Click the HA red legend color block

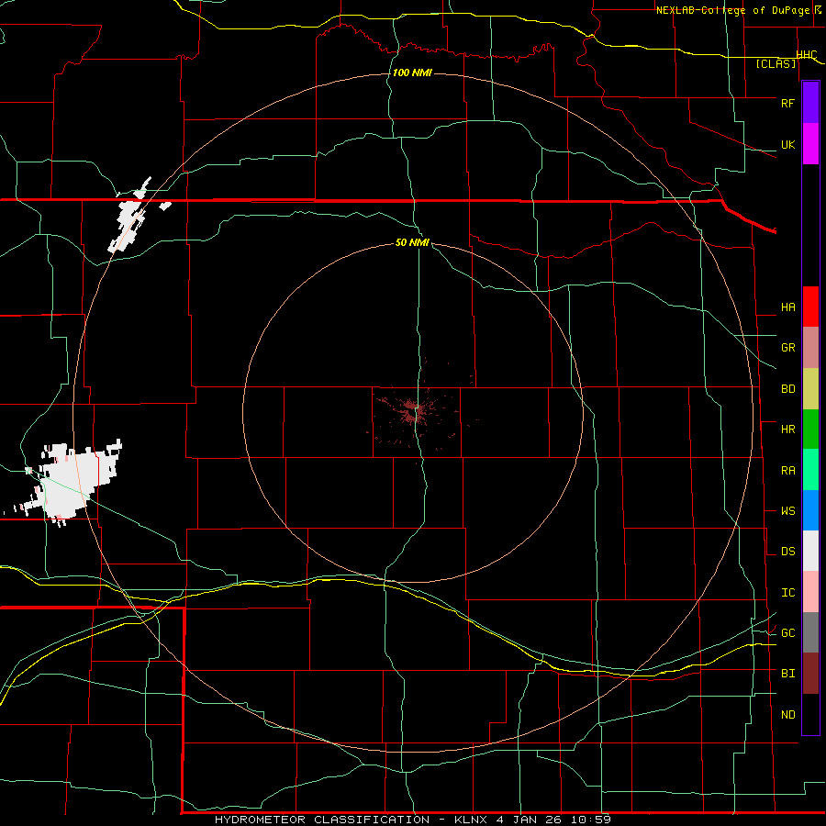810,307
